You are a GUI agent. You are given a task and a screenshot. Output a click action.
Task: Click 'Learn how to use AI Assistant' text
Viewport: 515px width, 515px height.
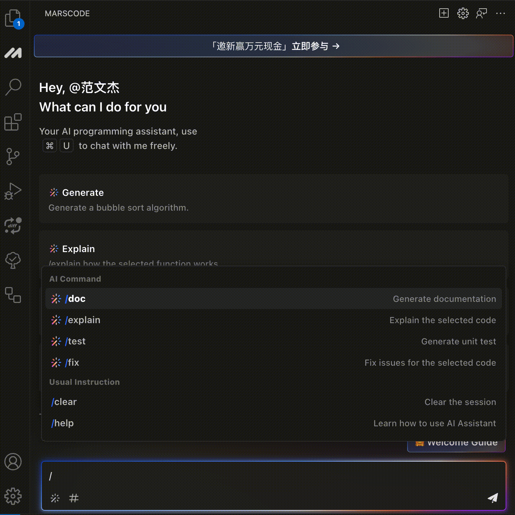pos(435,423)
